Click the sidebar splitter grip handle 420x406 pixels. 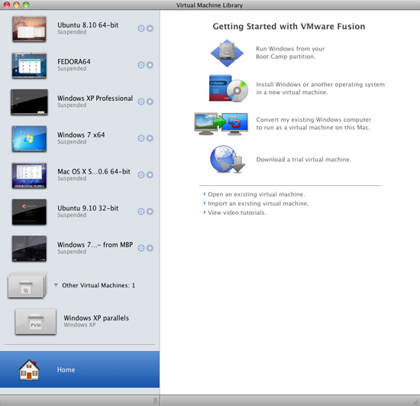[x=155, y=401]
